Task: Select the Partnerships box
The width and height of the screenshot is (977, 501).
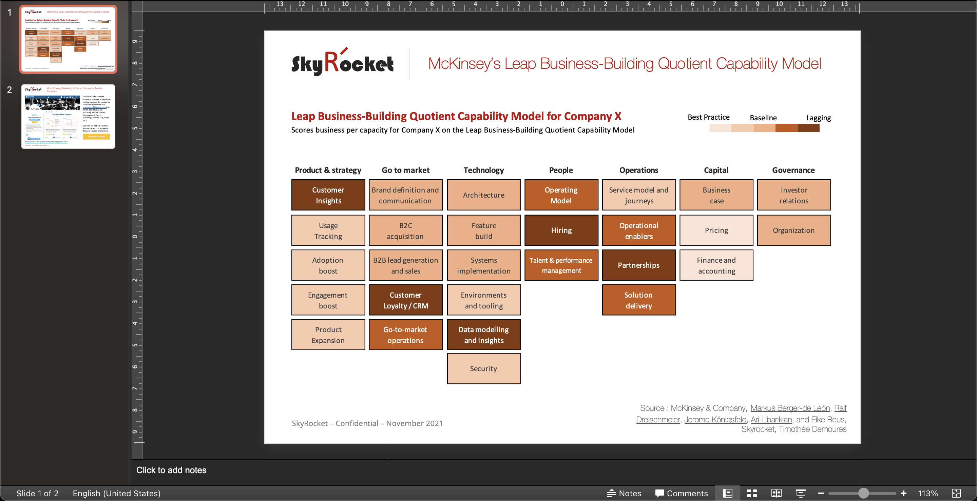Action: coord(639,265)
